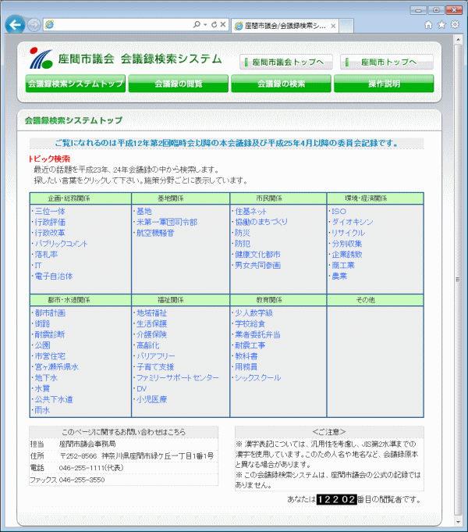
Task: Click the リサイクル topic link
Action: 349,233
